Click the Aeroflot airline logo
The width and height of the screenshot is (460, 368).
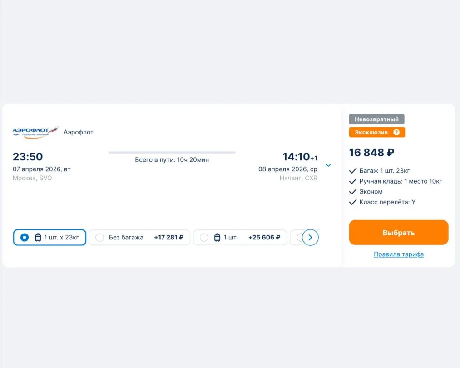[36, 132]
